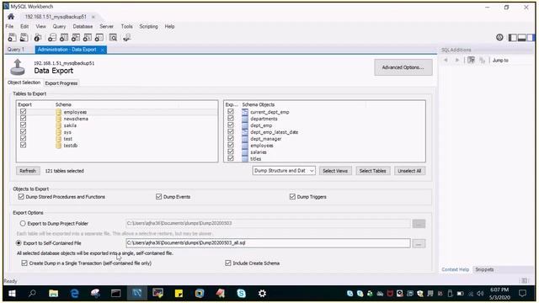
Task: Click MySQL Workbench taskbar icon
Action: tap(136, 294)
